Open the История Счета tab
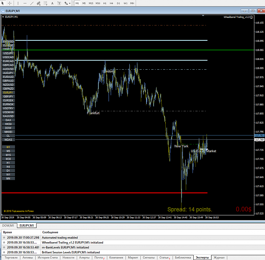 tap(47, 257)
